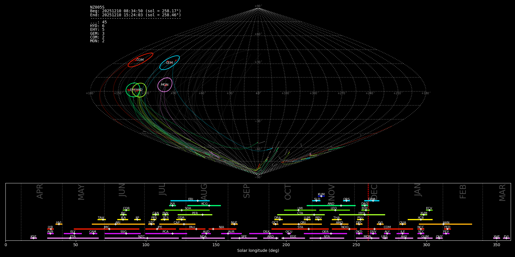This screenshot has width=515, height=257.
Task: Click the +330 right ascension label on sky map
Action: 286,93
